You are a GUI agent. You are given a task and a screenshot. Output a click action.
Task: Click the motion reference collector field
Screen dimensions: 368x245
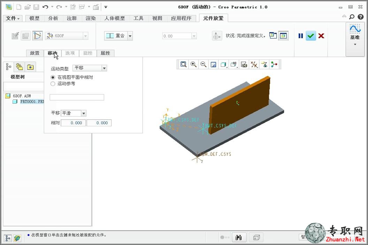[77, 97]
